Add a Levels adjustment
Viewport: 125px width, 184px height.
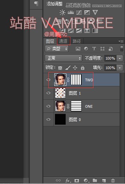71,12
